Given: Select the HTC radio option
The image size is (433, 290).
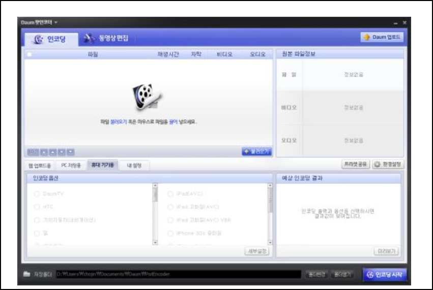Looking at the screenshot, I should tap(37, 207).
